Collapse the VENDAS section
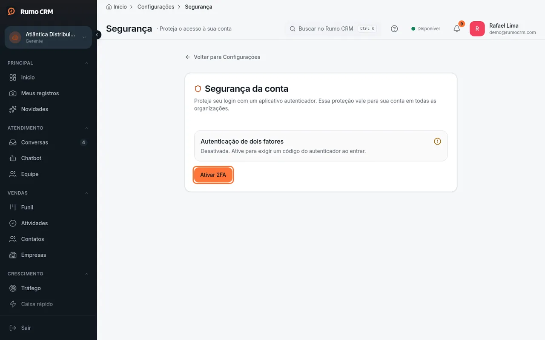 (x=86, y=193)
